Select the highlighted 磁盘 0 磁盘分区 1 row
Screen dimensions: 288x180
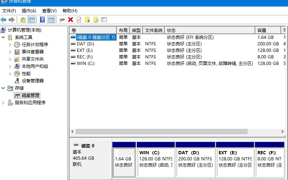pos(177,37)
